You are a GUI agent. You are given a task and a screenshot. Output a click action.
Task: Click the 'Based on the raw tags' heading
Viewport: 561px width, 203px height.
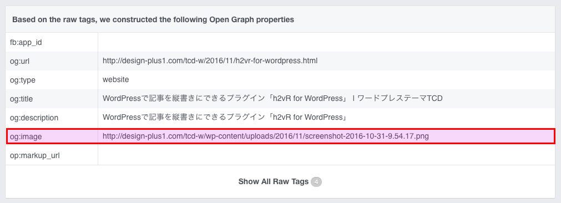click(x=153, y=19)
